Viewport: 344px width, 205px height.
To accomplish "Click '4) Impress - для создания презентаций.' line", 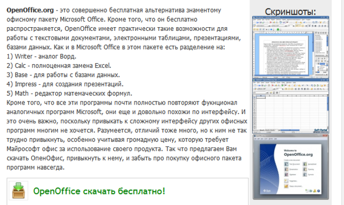I will click(x=65, y=84).
